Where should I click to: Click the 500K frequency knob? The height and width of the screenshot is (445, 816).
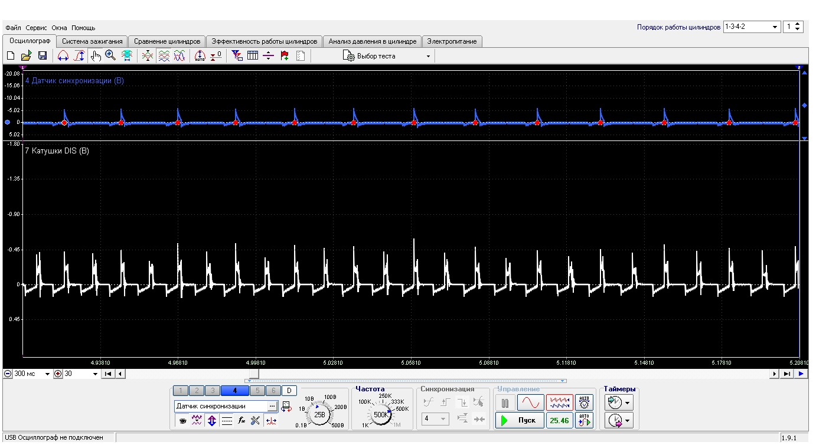click(x=381, y=414)
